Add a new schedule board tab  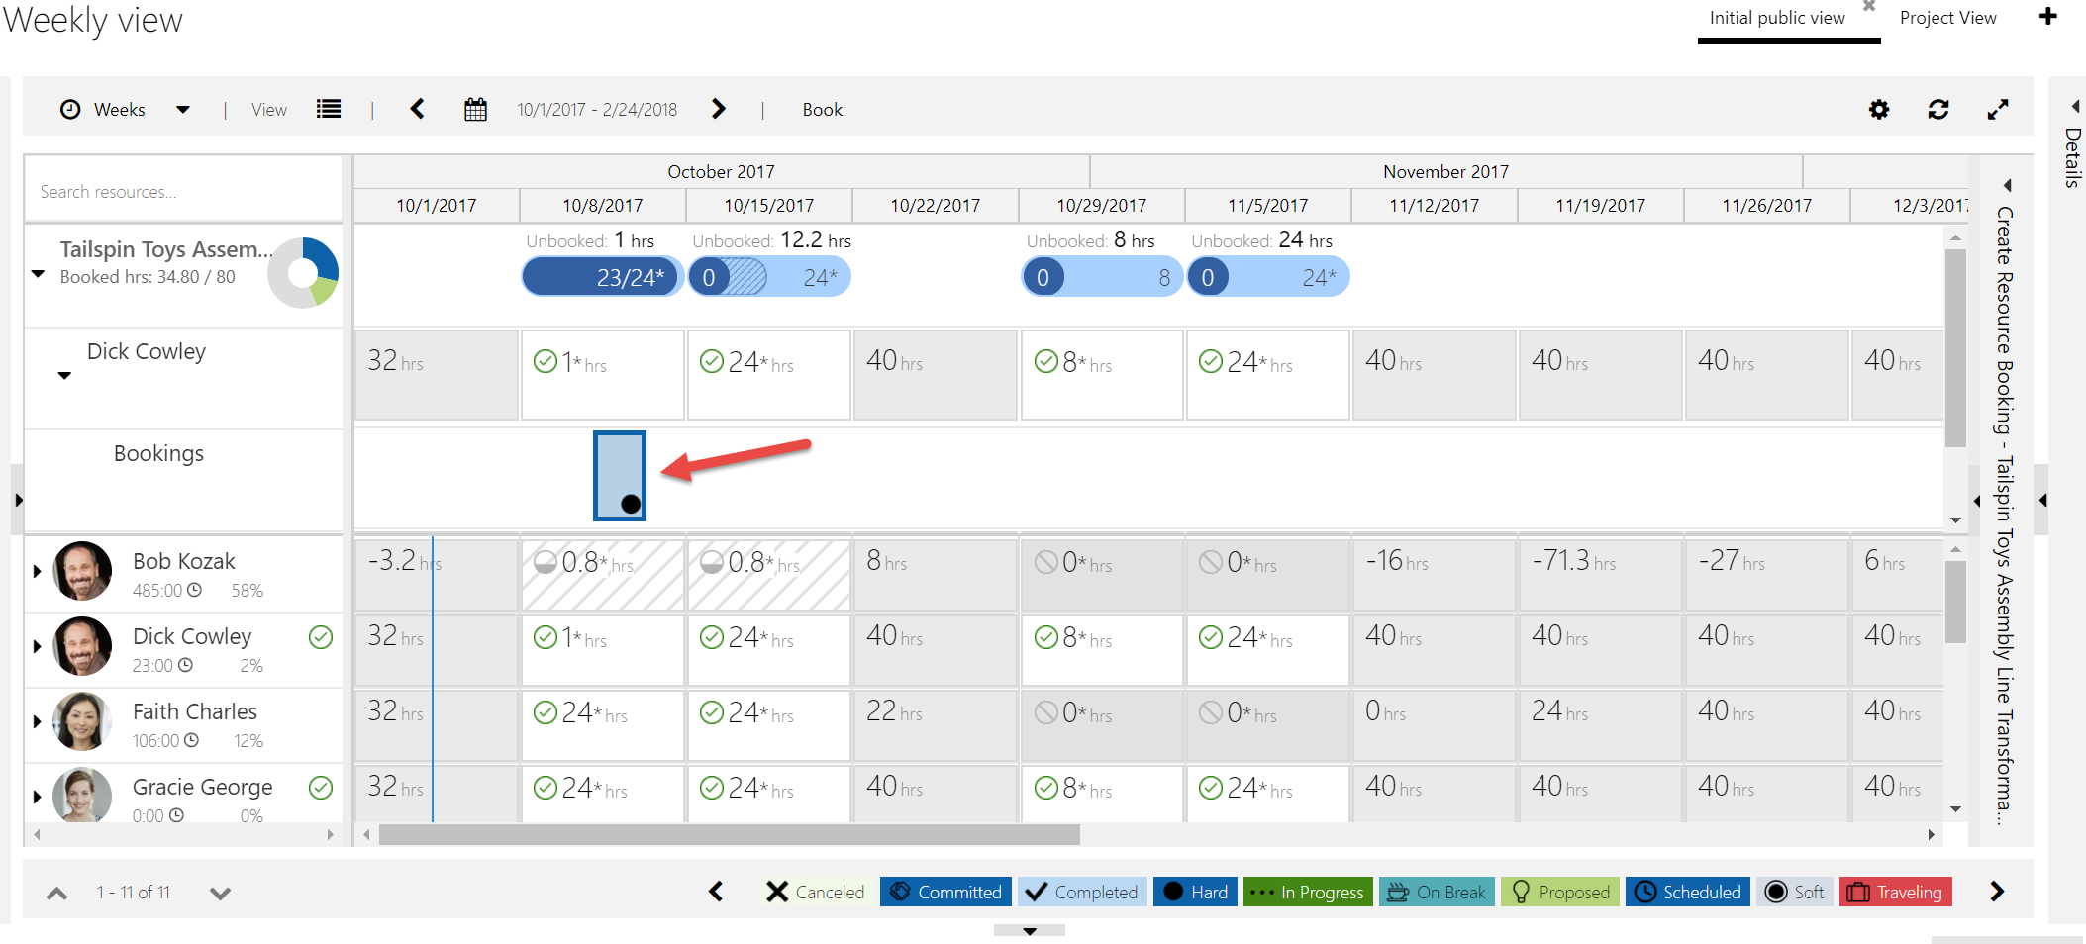tap(2048, 17)
